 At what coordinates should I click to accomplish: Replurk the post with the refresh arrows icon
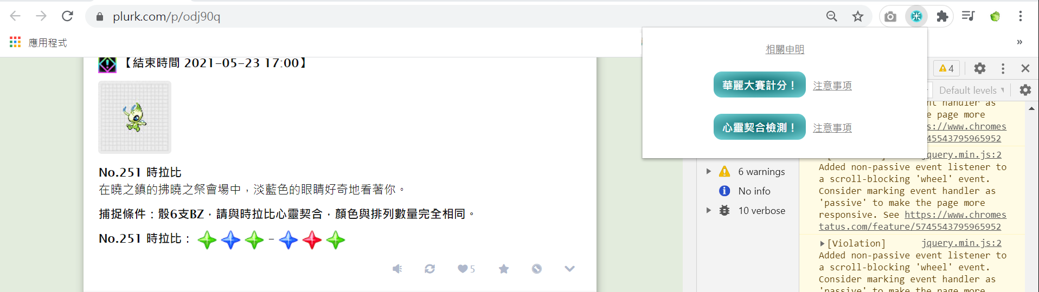click(429, 269)
